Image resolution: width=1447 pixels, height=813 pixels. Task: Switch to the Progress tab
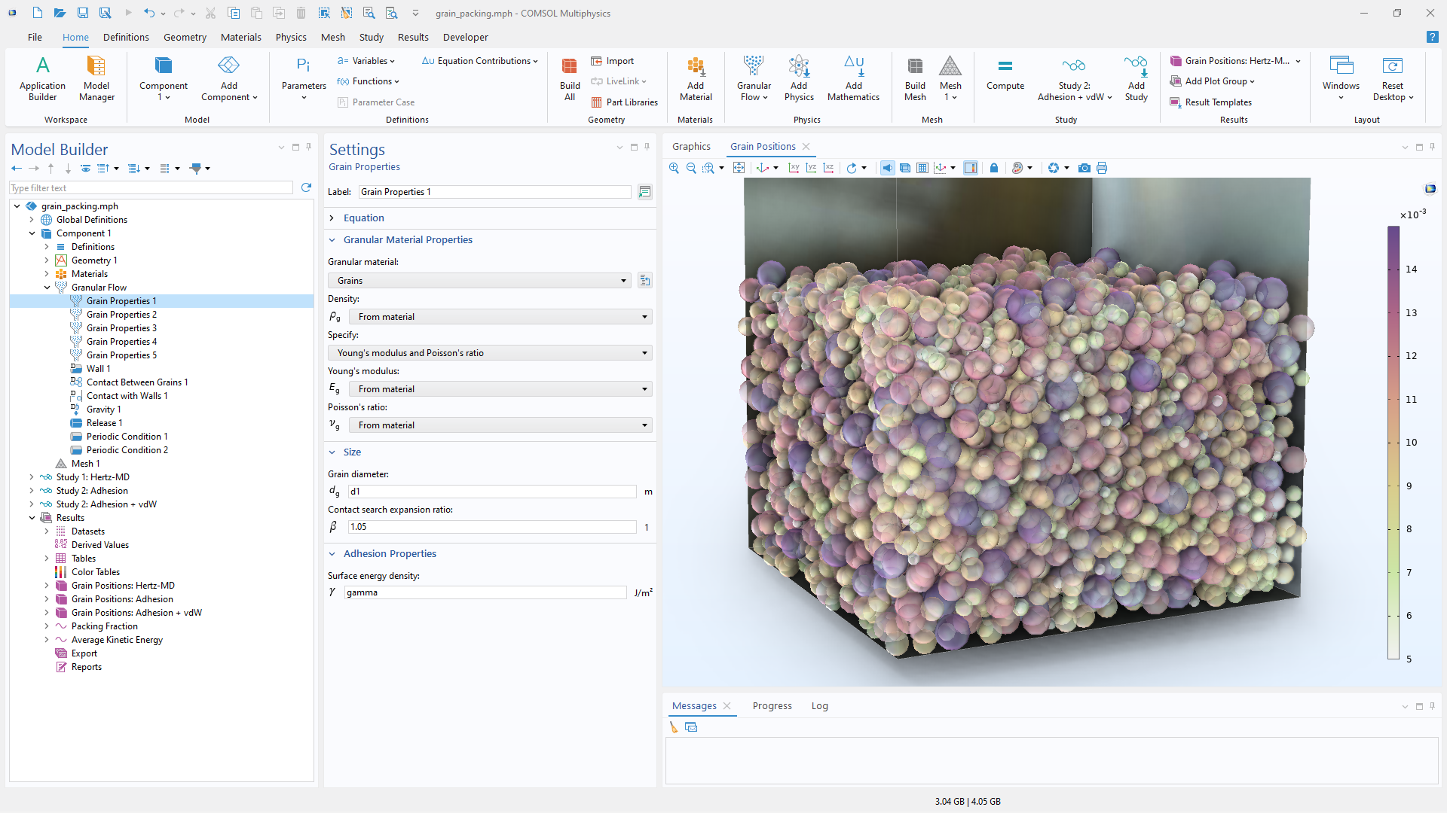click(x=772, y=706)
